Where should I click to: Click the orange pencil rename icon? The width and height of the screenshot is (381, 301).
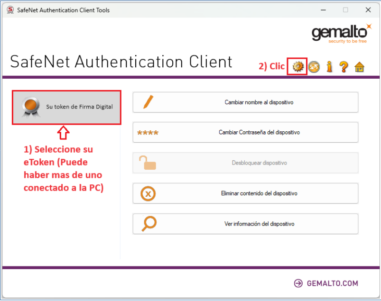[148, 102]
